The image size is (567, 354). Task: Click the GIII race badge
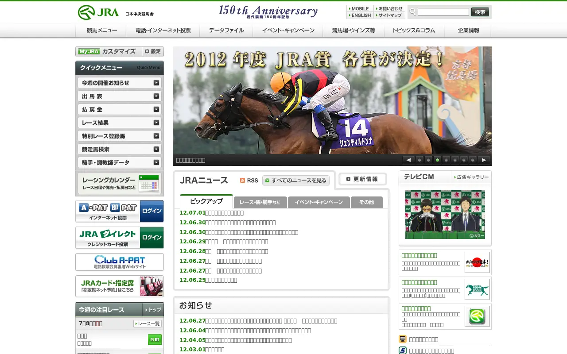155,340
